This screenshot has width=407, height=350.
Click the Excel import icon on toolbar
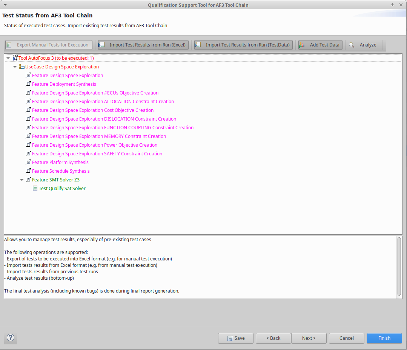pyautogui.click(x=101, y=45)
